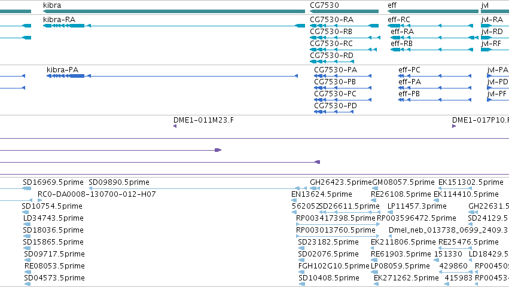The height and width of the screenshot is (287, 509).
Task: Click the CG7530-RC transcript label
Action: click(x=331, y=44)
